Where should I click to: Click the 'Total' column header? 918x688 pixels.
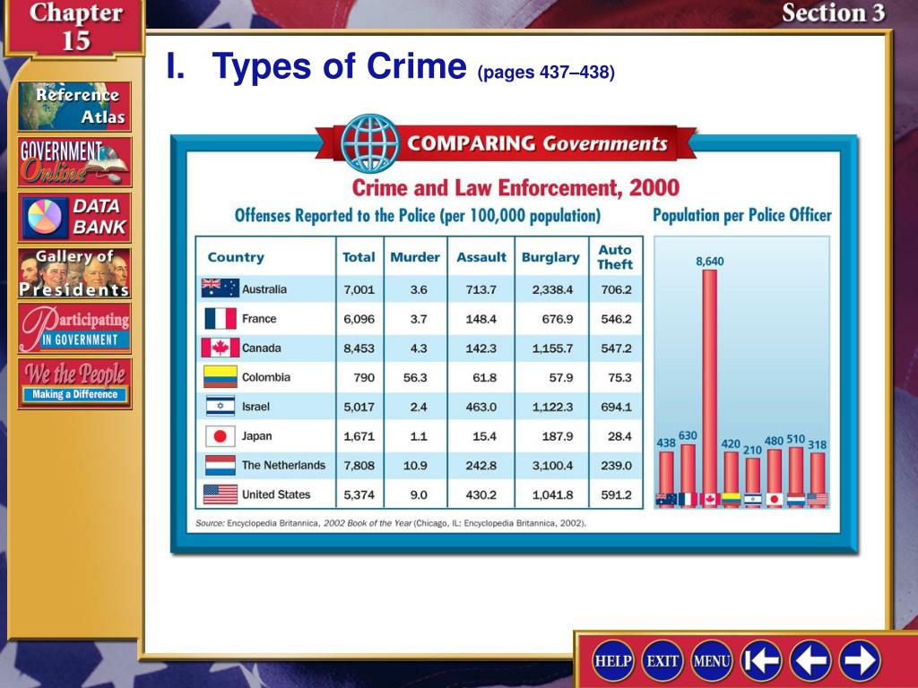click(x=359, y=257)
